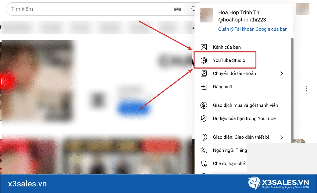This screenshot has height=193, width=317.
Task: Open Quản lý Tài khoản Google của bạn link
Action: 253,29
